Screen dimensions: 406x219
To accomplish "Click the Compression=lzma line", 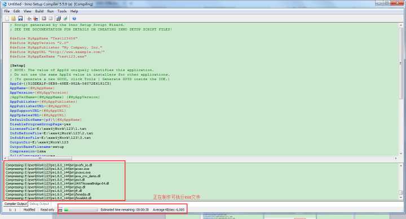I will 28,151.
